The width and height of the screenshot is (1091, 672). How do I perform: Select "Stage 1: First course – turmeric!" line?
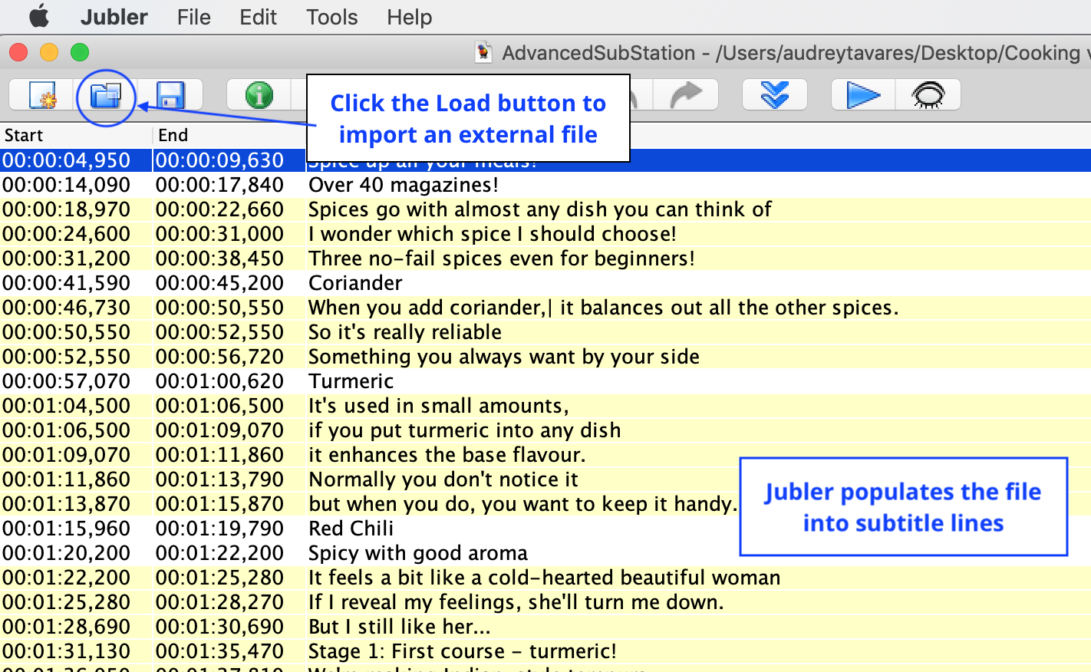click(463, 651)
